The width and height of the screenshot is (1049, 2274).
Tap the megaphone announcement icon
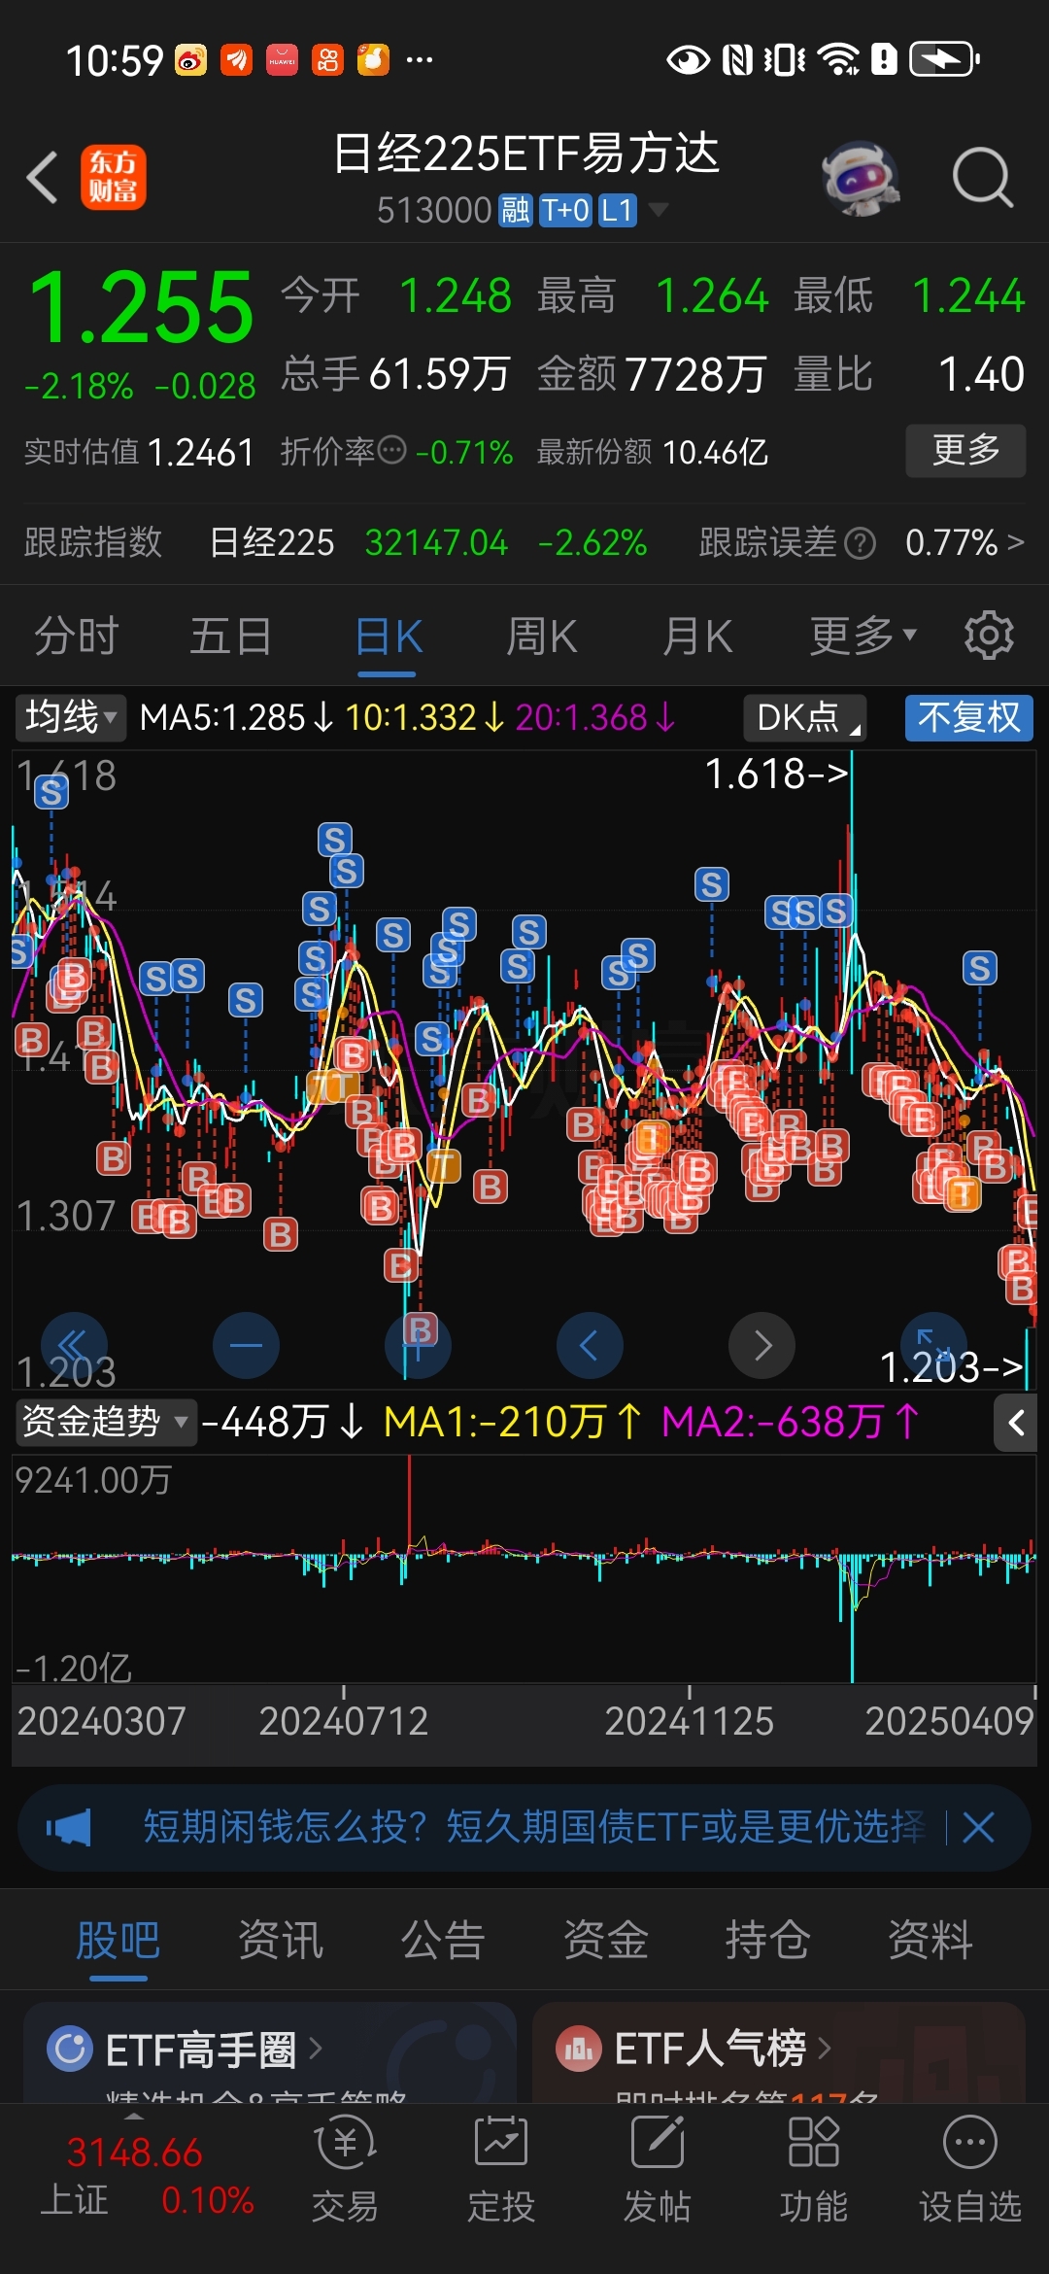point(69,1828)
